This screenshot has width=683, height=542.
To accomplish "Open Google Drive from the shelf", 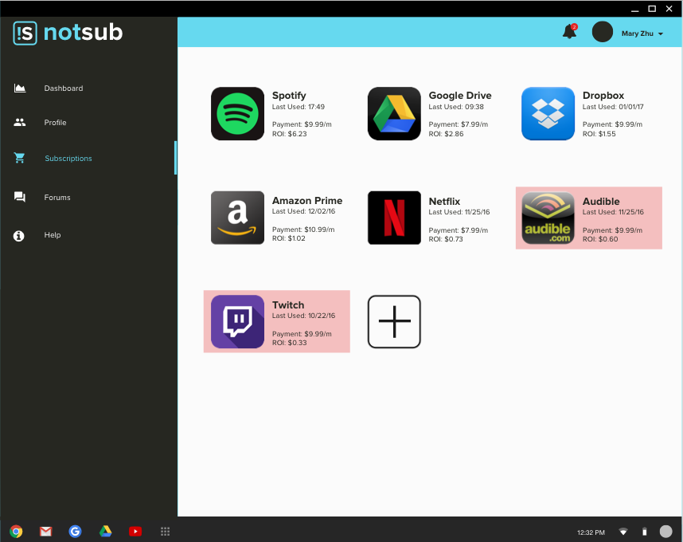I will click(105, 531).
